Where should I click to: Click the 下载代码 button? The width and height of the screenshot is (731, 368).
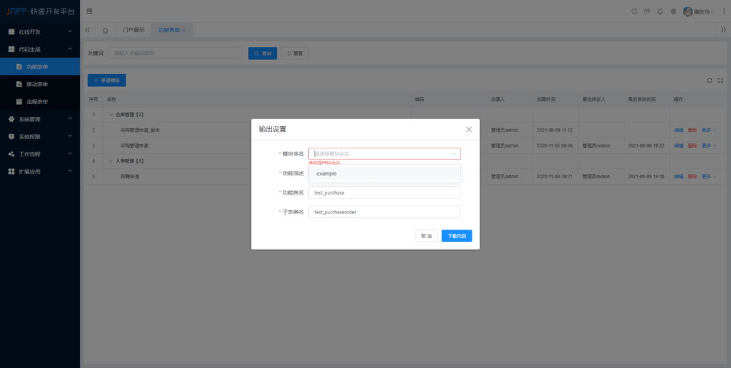[456, 236]
